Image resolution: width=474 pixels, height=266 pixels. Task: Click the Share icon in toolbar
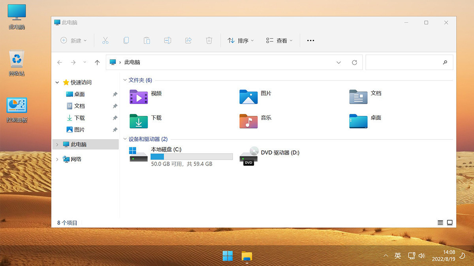point(188,40)
